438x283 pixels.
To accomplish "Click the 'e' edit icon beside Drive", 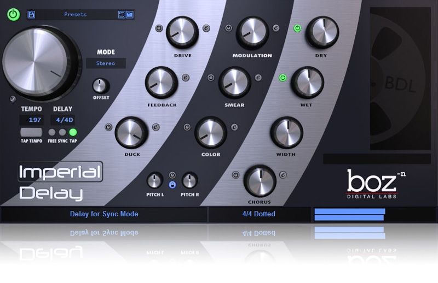I will coord(206,28).
